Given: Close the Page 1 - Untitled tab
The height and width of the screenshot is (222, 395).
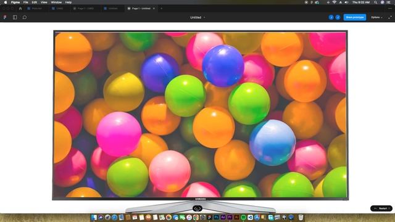Looking at the screenshot, I should [154, 8].
